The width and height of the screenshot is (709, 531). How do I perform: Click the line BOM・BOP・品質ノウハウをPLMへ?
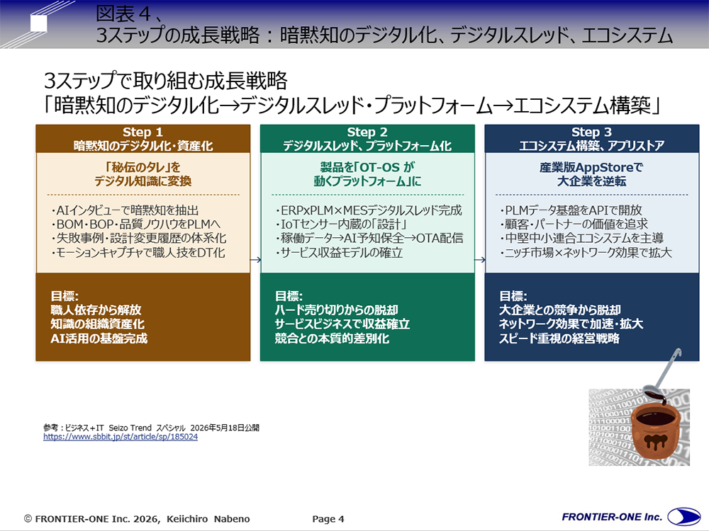(x=135, y=224)
